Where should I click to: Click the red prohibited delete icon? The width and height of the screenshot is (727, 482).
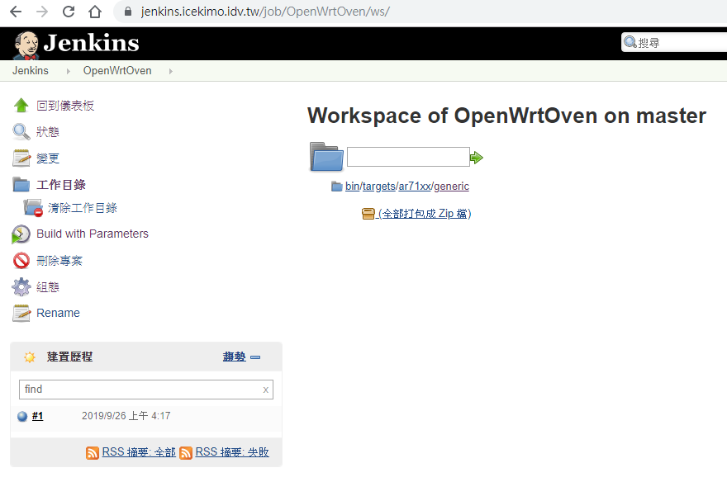pyautogui.click(x=21, y=261)
